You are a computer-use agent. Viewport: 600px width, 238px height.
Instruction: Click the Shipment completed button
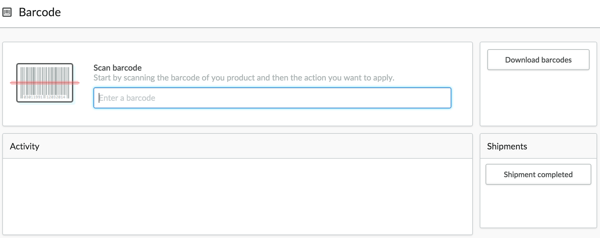[x=538, y=174]
